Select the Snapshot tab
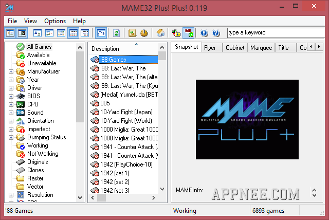Viewport: 329px width, 220px height. click(186, 47)
